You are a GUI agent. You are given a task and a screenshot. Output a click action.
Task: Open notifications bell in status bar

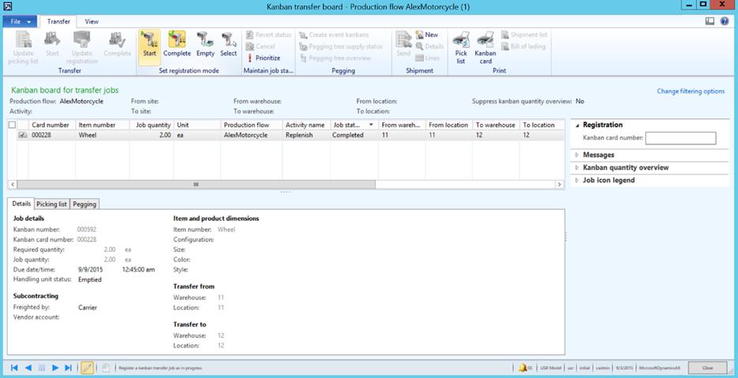pos(524,368)
